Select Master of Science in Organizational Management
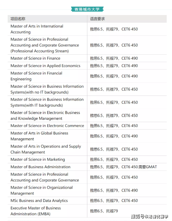Viewport: 172px width, 221px height. pos(42,190)
